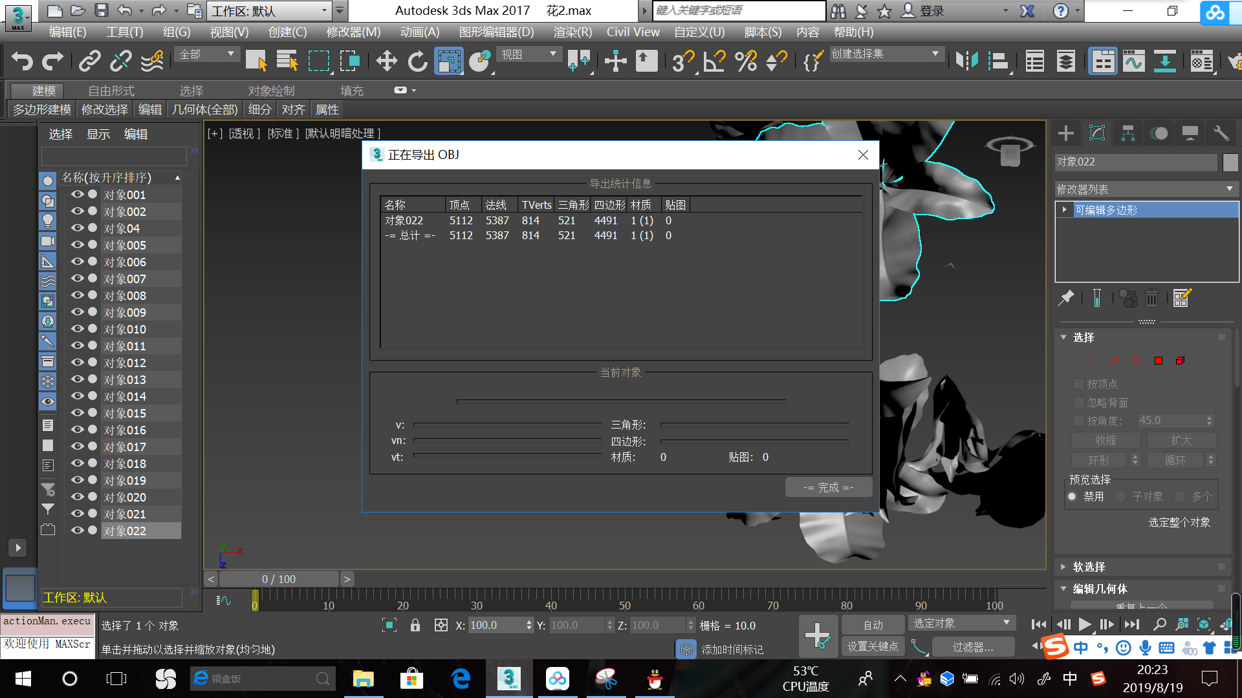Open the 修改器列表 dropdown
The image size is (1242, 698).
tap(1230, 189)
